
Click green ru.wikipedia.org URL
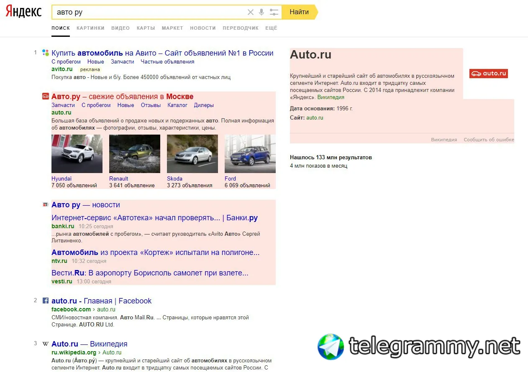tap(74, 352)
